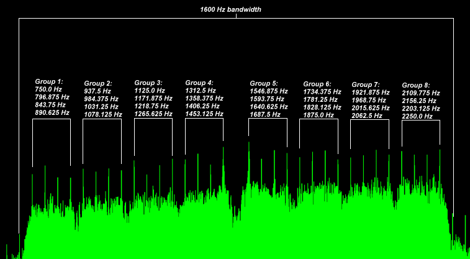470x259 pixels.
Task: Click the 1125.0 Hz frequency label
Action: 148,91
